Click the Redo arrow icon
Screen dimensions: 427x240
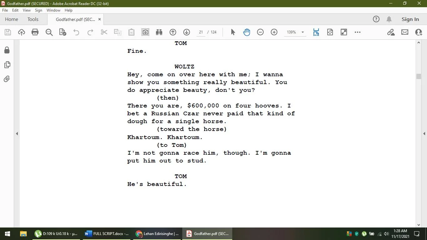pyautogui.click(x=90, y=32)
